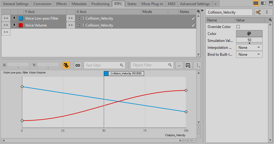This screenshot has height=144, width=274.
Task: Switch to the States tab
Action: [x=132, y=4]
